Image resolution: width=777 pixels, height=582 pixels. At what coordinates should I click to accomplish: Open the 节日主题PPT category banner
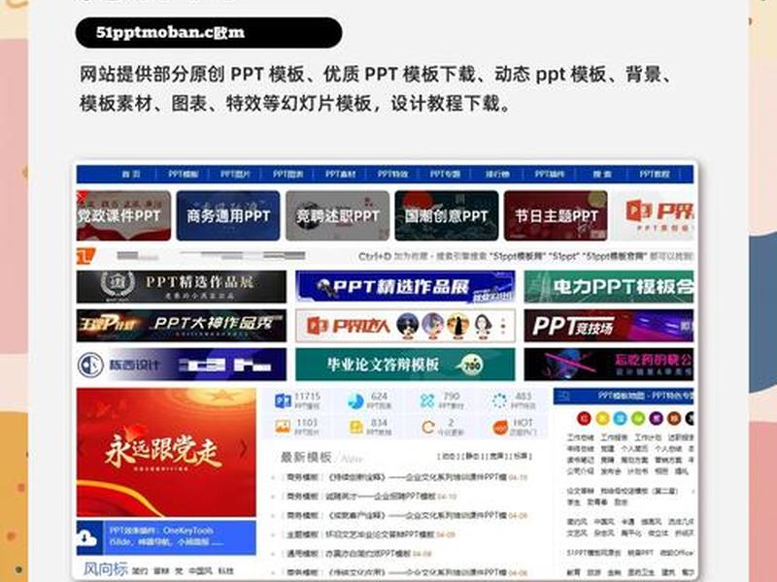tap(556, 215)
